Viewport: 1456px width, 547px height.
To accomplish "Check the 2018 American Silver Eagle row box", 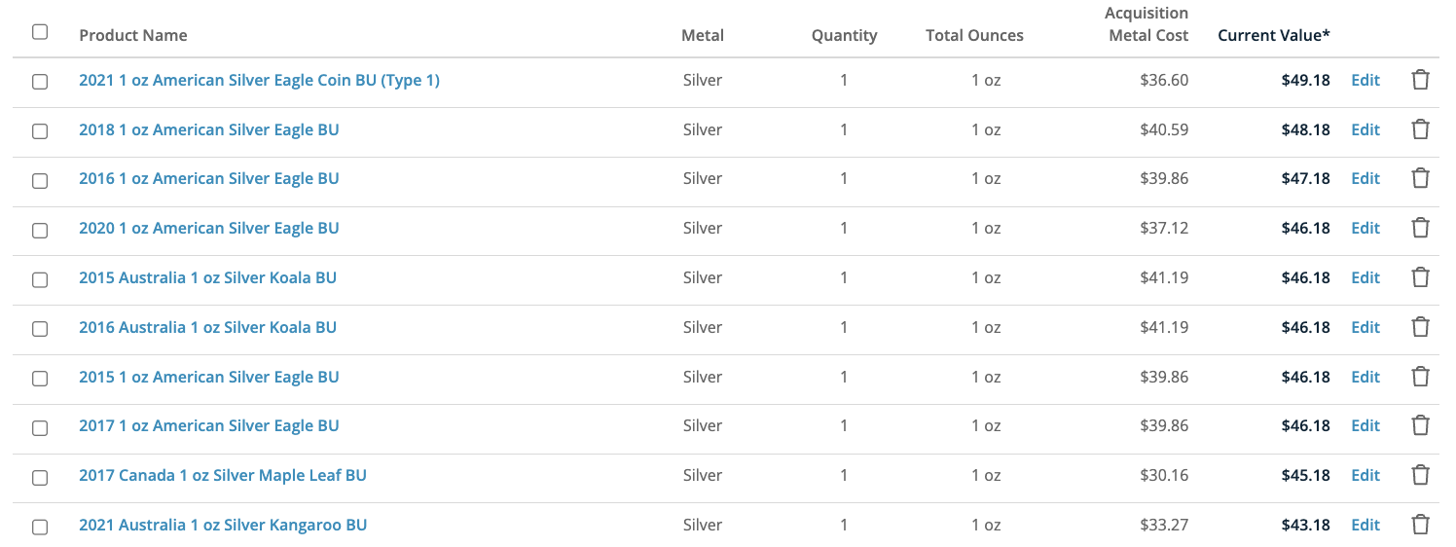I will tap(40, 130).
